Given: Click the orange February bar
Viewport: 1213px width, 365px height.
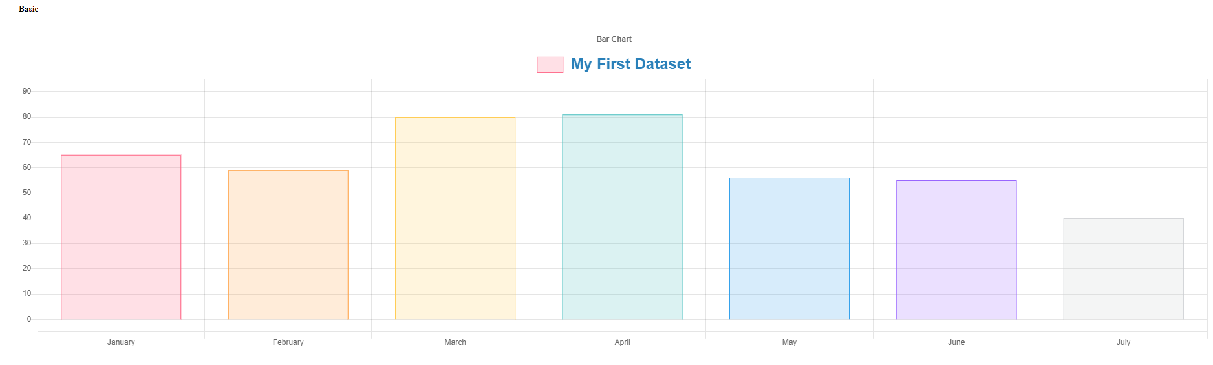Looking at the screenshot, I should click(288, 245).
